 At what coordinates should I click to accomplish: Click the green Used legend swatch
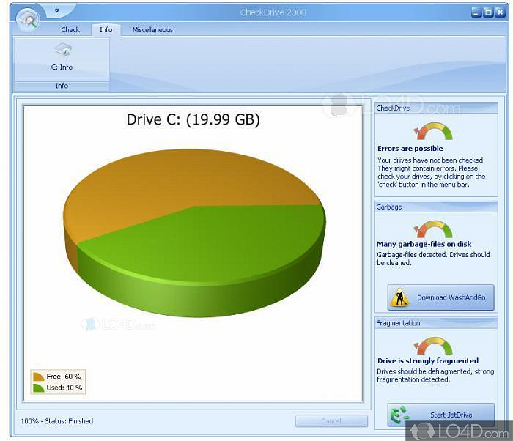pyautogui.click(x=38, y=388)
